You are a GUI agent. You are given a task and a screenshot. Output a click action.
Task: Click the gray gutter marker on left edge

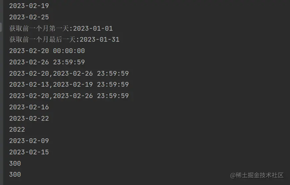1,27
